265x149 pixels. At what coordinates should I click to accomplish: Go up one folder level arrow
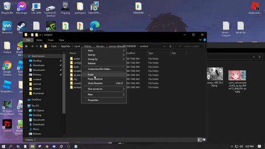(x=41, y=46)
